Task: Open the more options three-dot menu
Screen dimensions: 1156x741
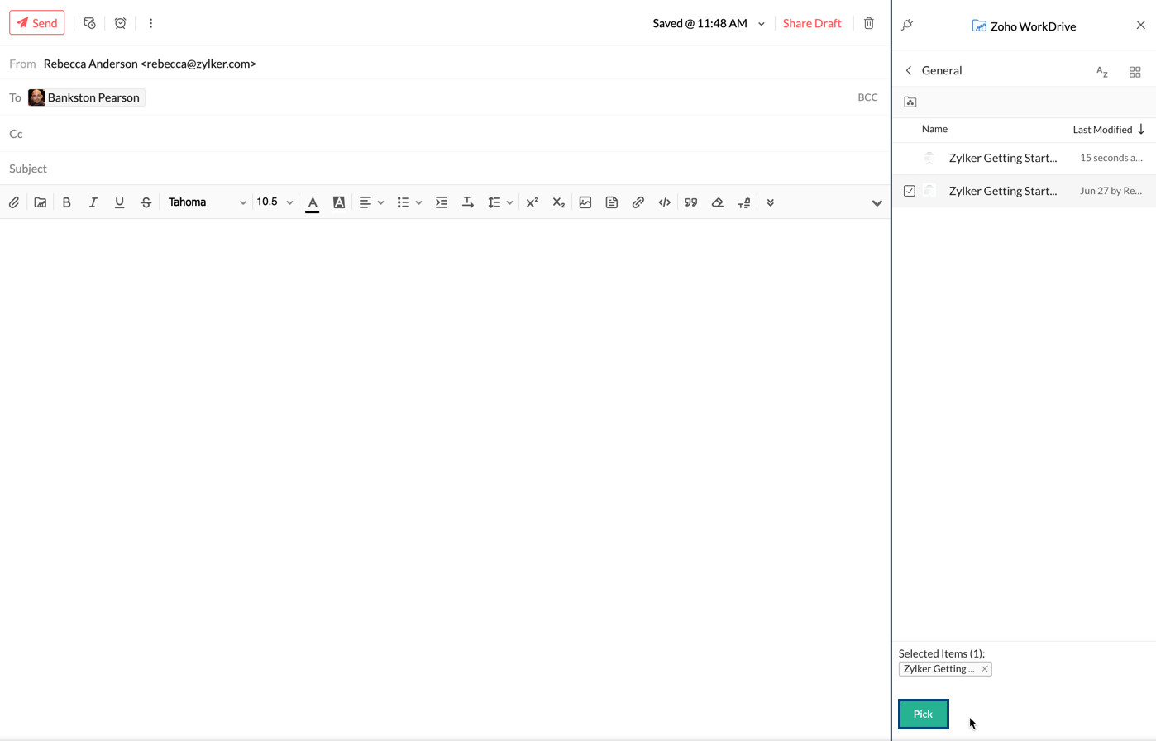Action: click(150, 23)
